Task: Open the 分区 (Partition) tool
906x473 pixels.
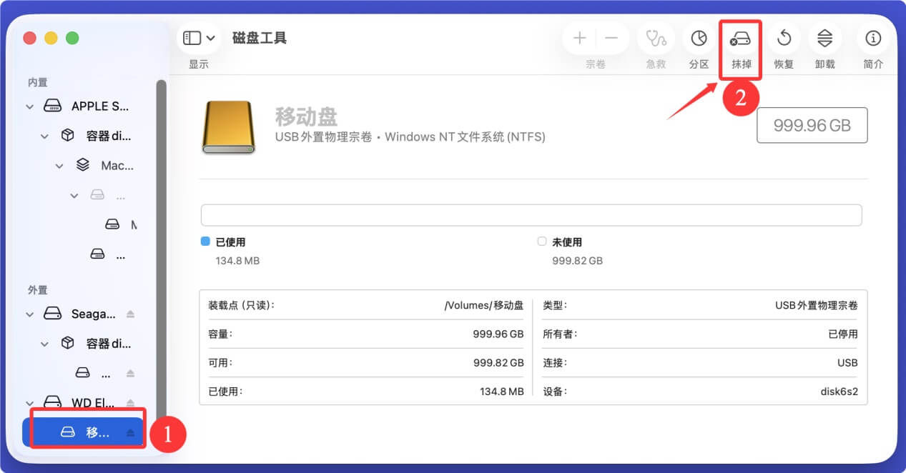Action: (700, 39)
